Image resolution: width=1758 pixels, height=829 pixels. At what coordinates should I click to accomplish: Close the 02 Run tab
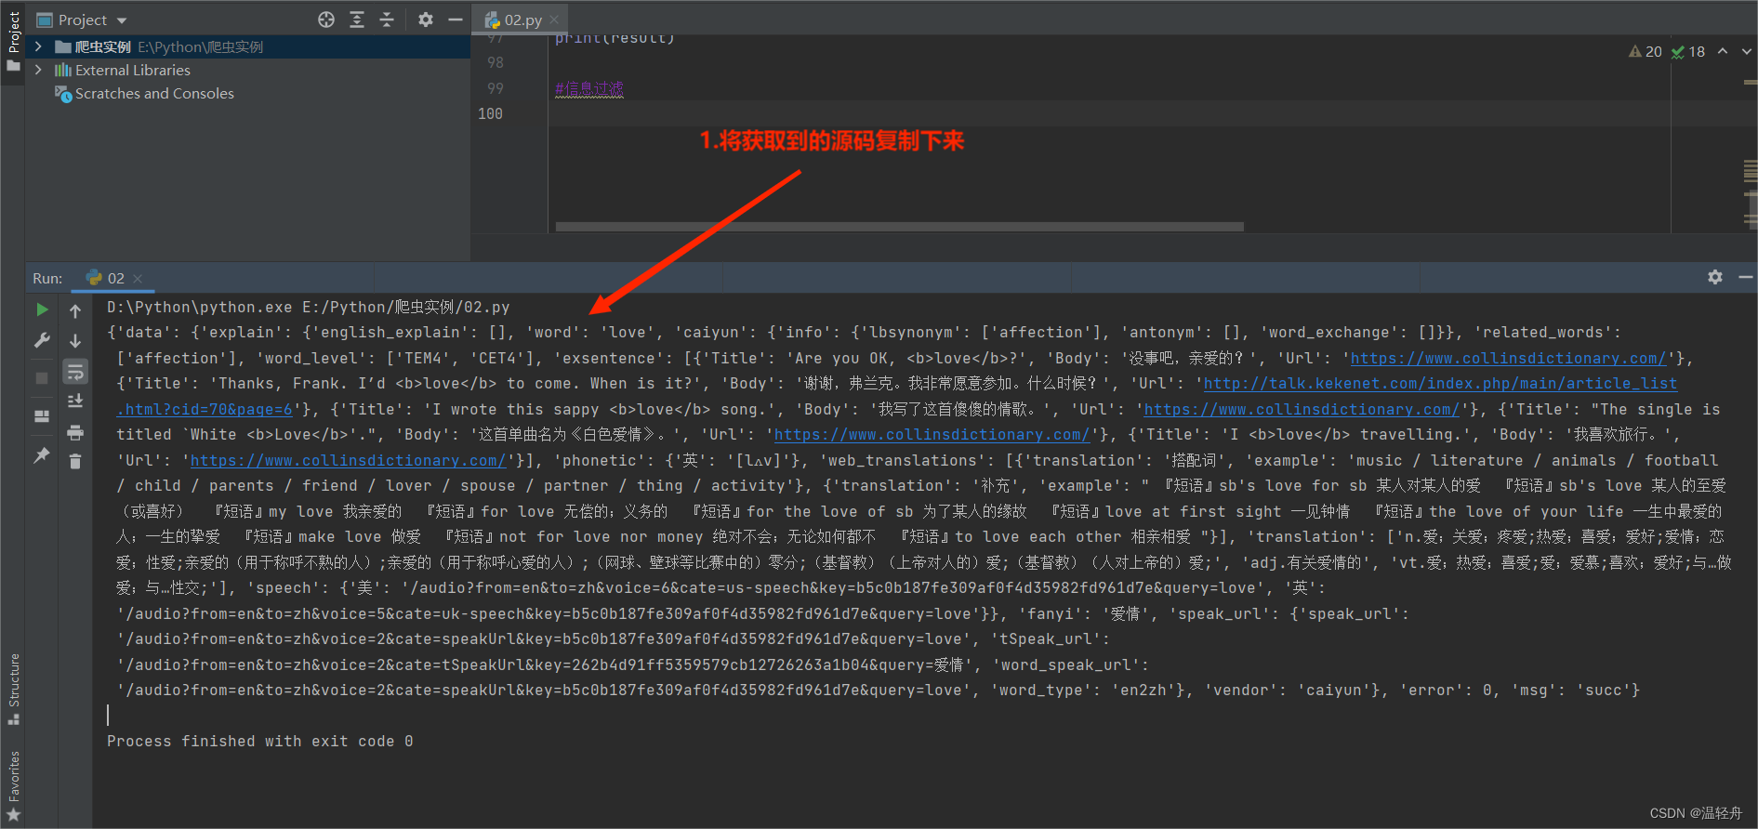(x=138, y=278)
